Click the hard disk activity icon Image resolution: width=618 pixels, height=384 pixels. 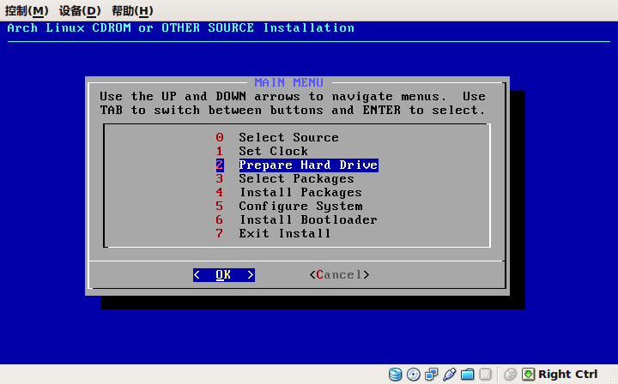tap(395, 375)
